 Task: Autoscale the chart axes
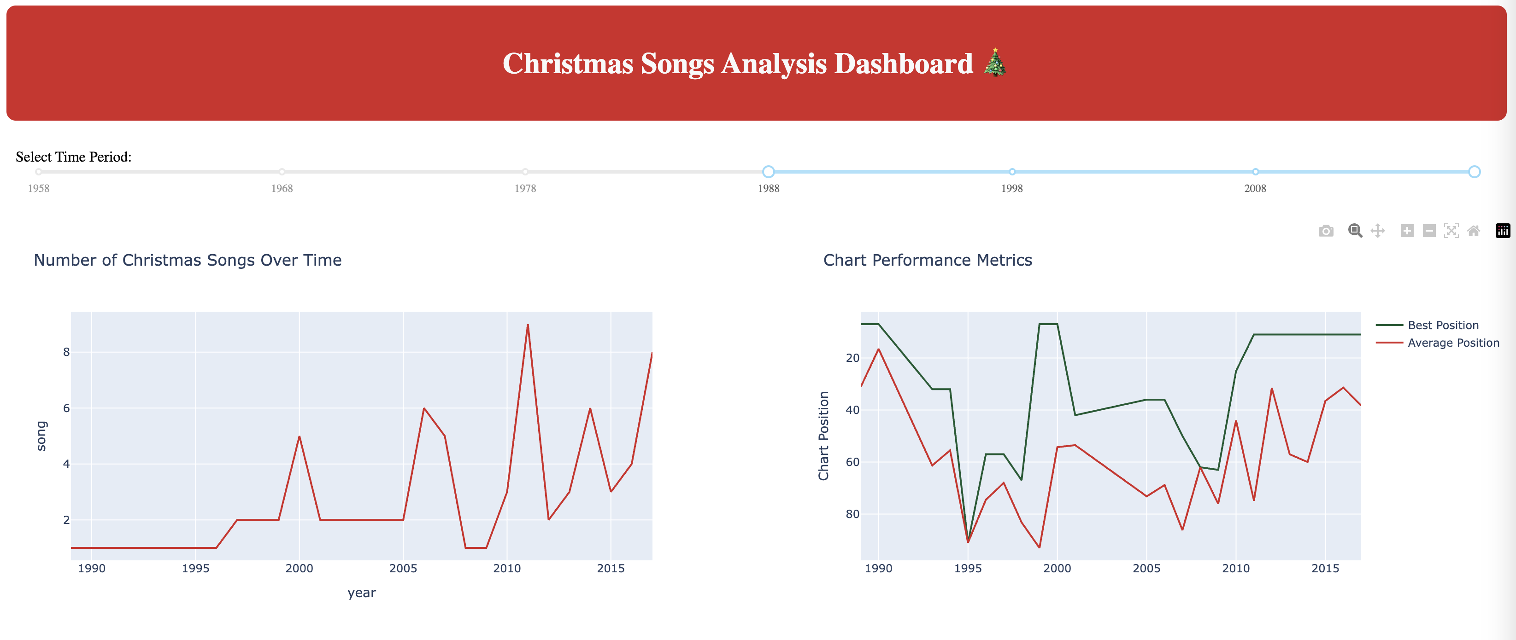(x=1451, y=231)
